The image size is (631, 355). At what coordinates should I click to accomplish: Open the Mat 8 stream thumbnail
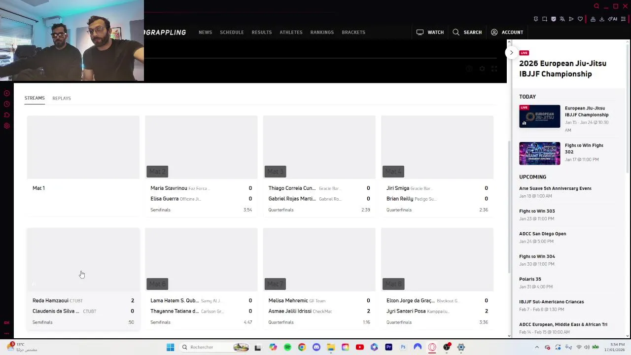pos(437,259)
